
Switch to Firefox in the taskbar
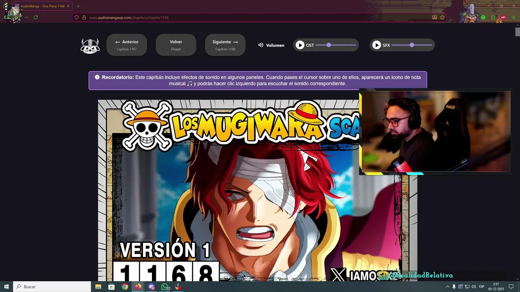pyautogui.click(x=138, y=287)
